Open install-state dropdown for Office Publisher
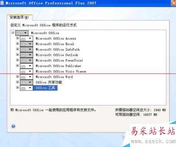 pos(27,66)
